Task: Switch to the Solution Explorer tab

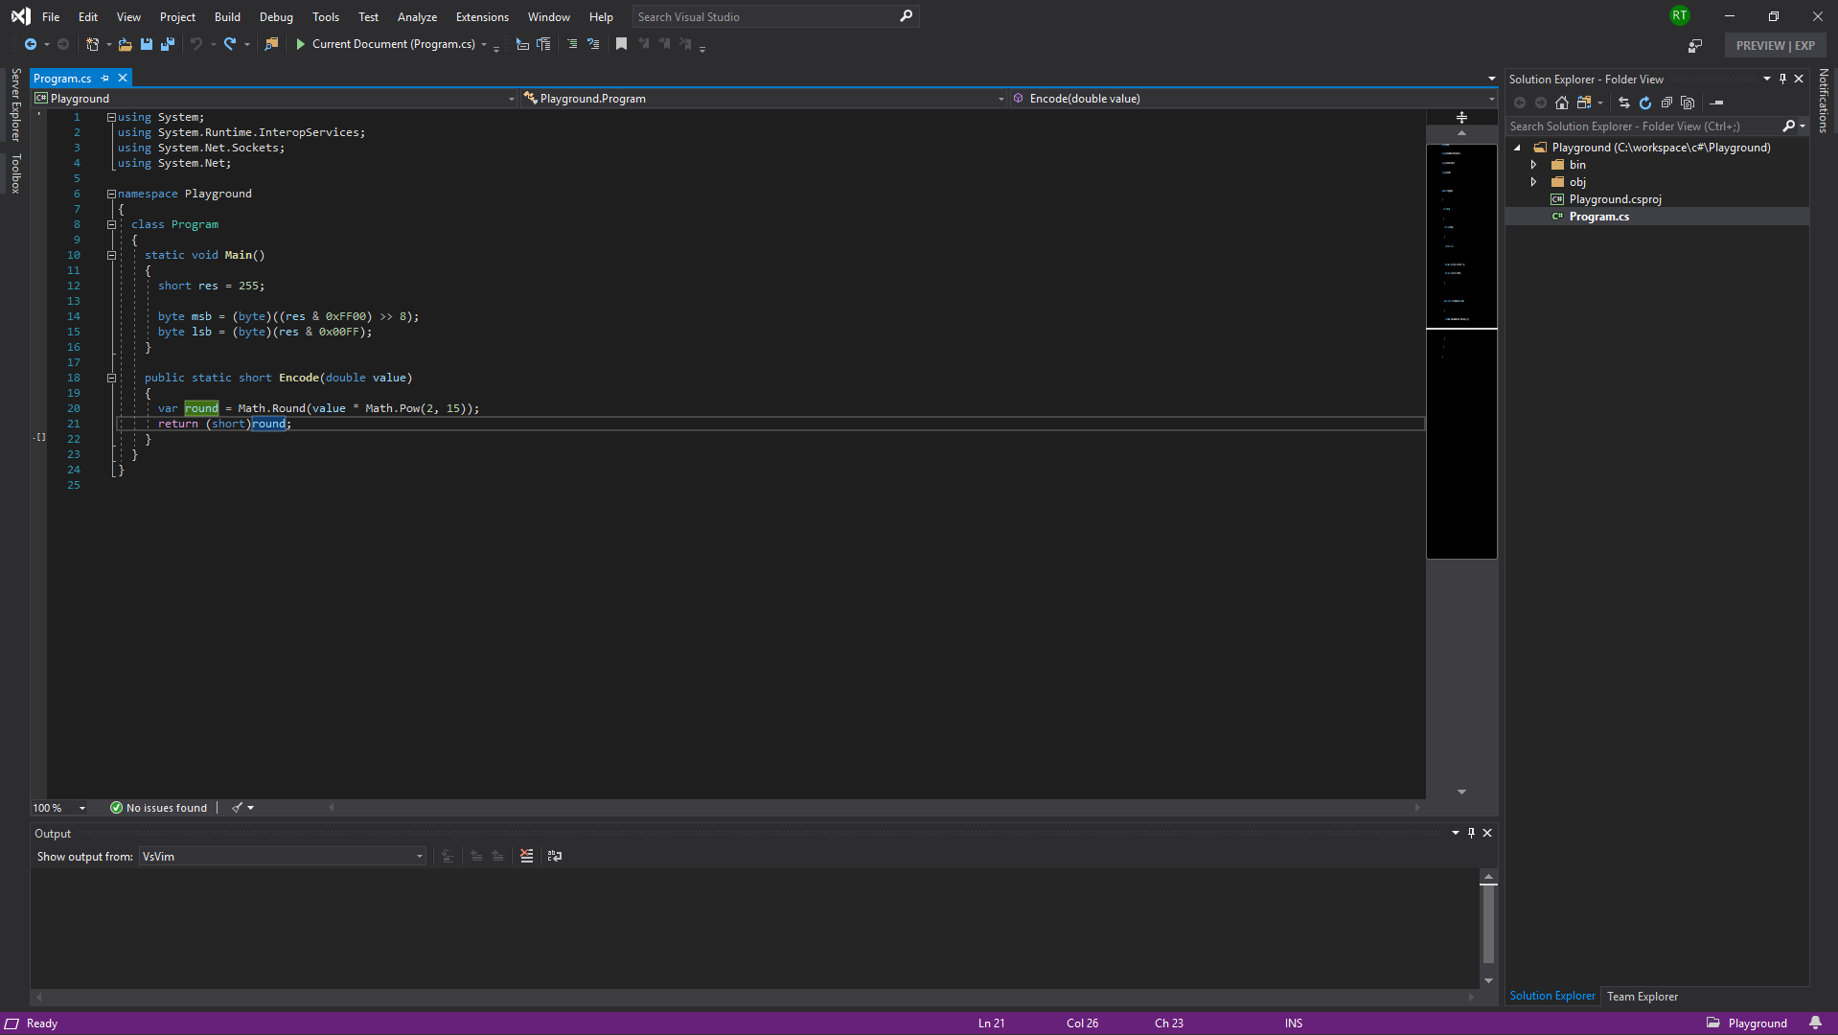Action: tap(1552, 996)
